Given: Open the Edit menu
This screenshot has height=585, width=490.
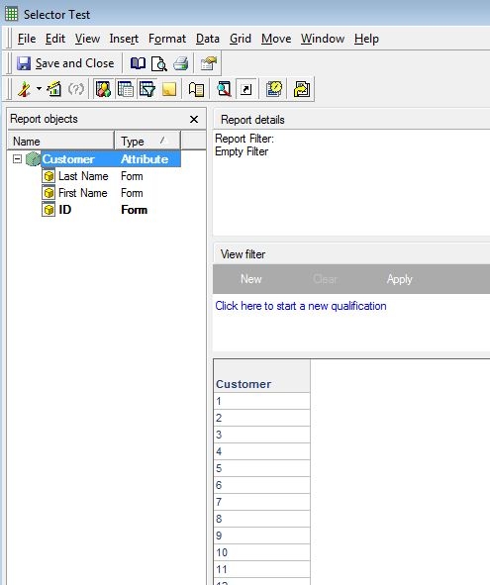Looking at the screenshot, I should [55, 39].
